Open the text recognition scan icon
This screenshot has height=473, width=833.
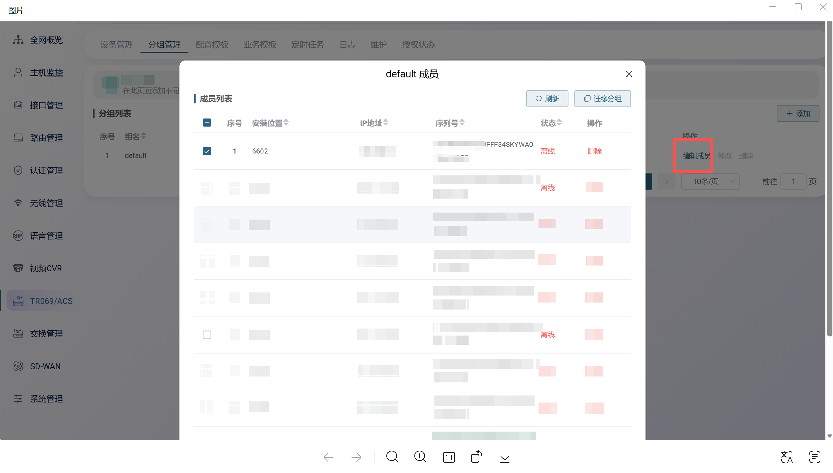(x=814, y=457)
